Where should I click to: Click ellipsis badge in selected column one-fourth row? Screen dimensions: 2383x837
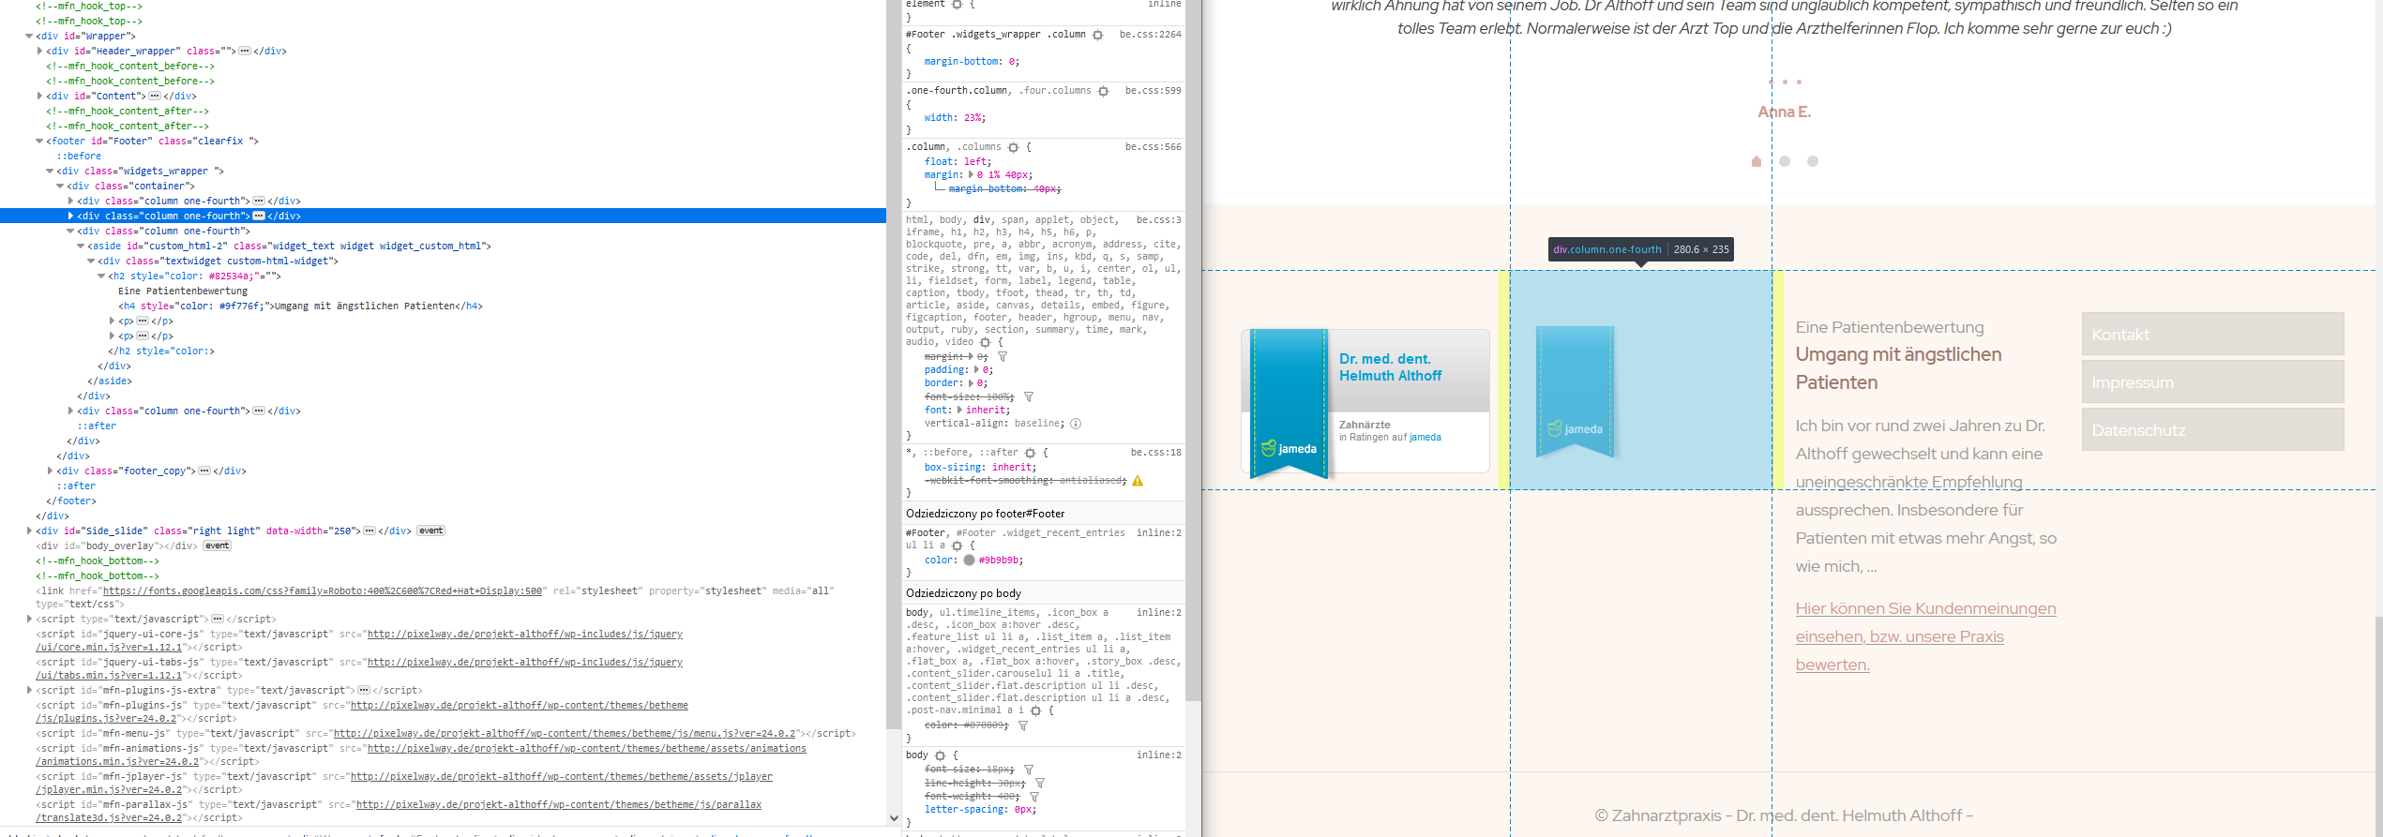tap(259, 217)
